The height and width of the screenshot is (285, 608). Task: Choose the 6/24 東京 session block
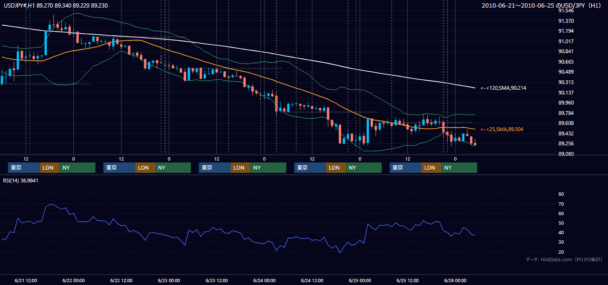pyautogui.click(x=310, y=168)
